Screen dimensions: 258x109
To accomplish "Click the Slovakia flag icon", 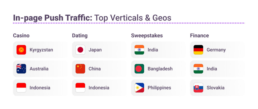I will pos(198,88).
